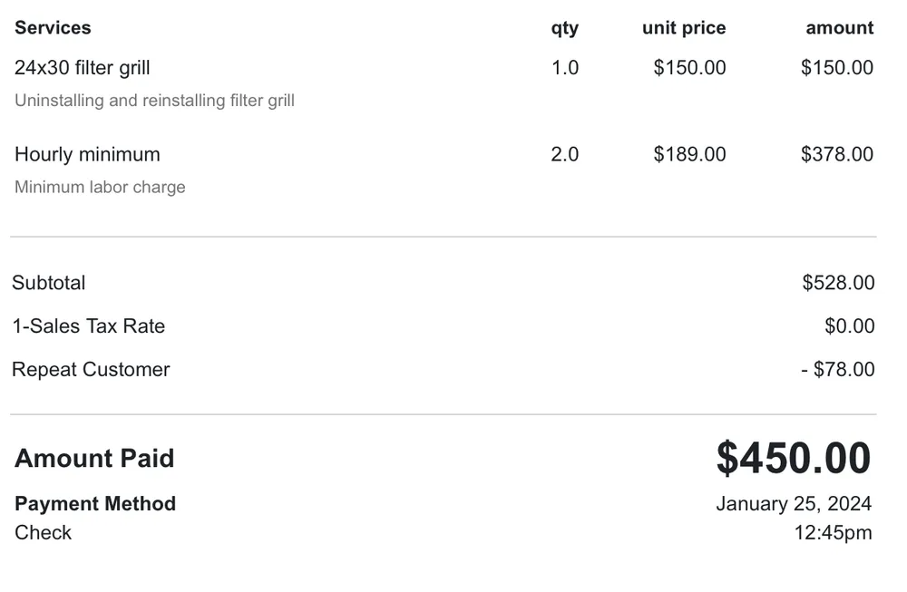Select the Minimum labor charge description
Image resolution: width=907 pixels, height=592 pixels.
(100, 188)
